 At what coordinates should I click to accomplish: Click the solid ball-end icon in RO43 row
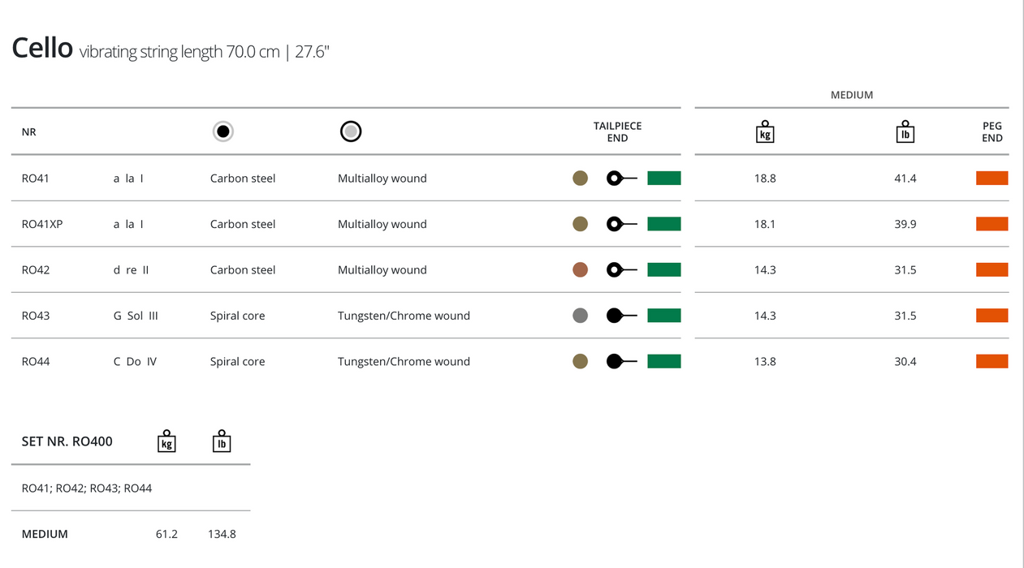(x=622, y=316)
